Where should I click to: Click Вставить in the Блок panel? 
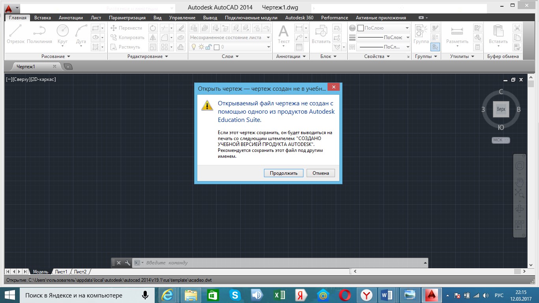pos(321,34)
